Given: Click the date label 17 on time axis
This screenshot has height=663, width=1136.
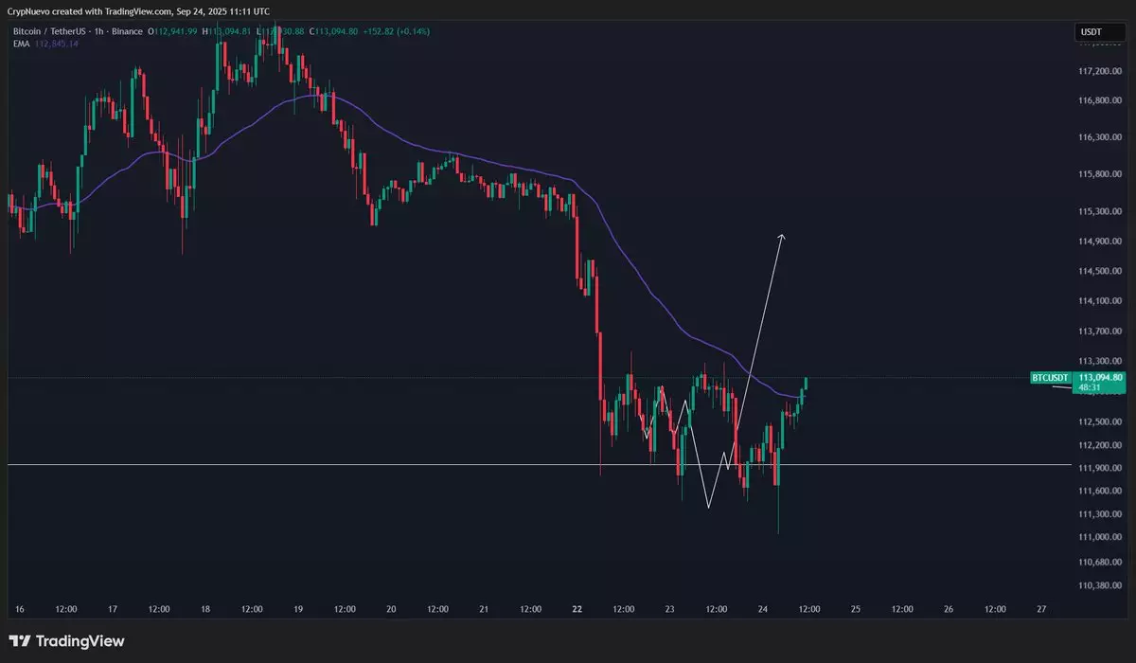Looking at the screenshot, I should [112, 609].
